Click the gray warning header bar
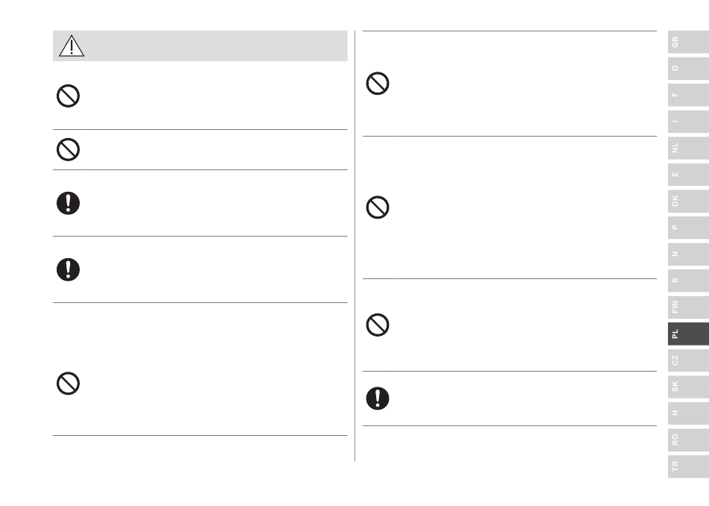709x506 pixels. point(200,46)
